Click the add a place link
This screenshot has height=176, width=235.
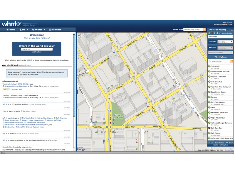224,145
